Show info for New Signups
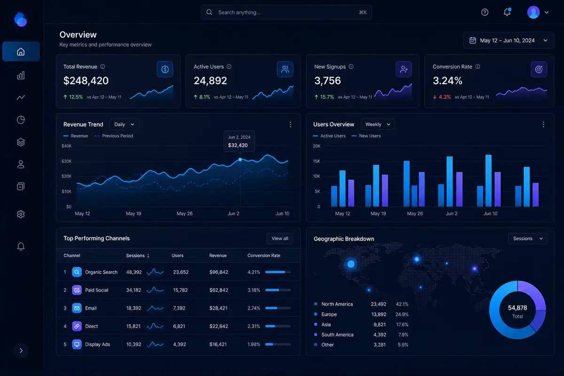This screenshot has width=564, height=376. tap(351, 67)
